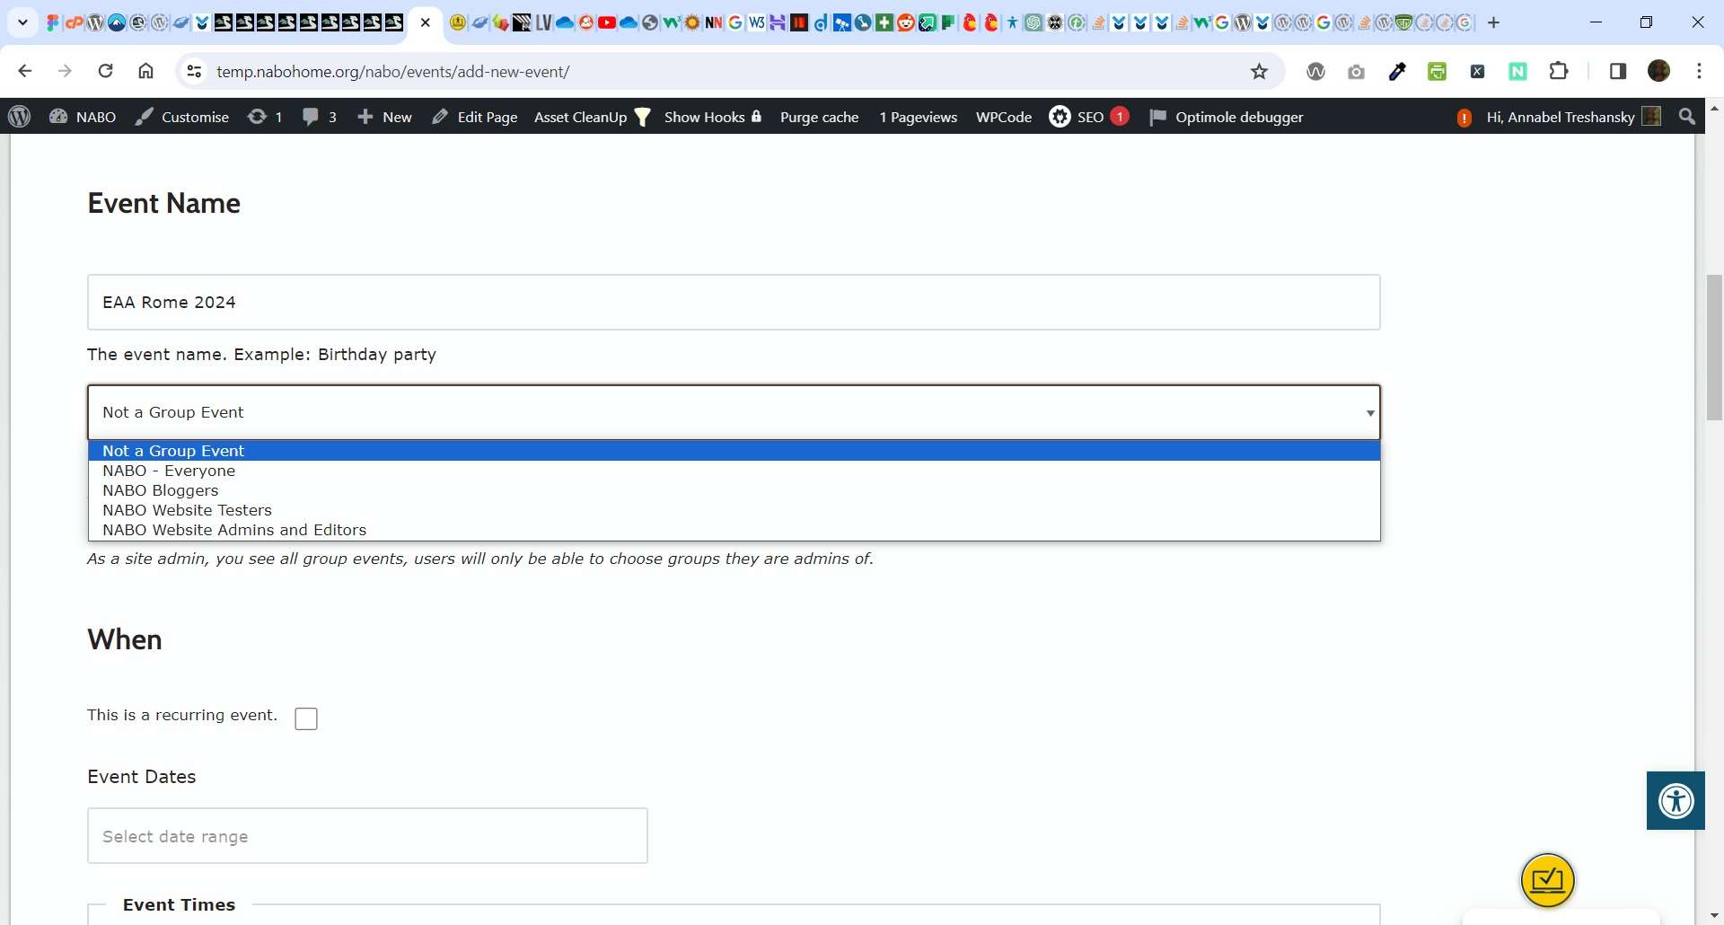The image size is (1724, 925).
Task: Choose NABO Website Testers option
Action: (187, 510)
